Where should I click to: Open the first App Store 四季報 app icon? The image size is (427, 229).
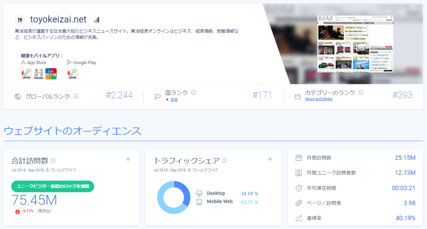pos(26,74)
